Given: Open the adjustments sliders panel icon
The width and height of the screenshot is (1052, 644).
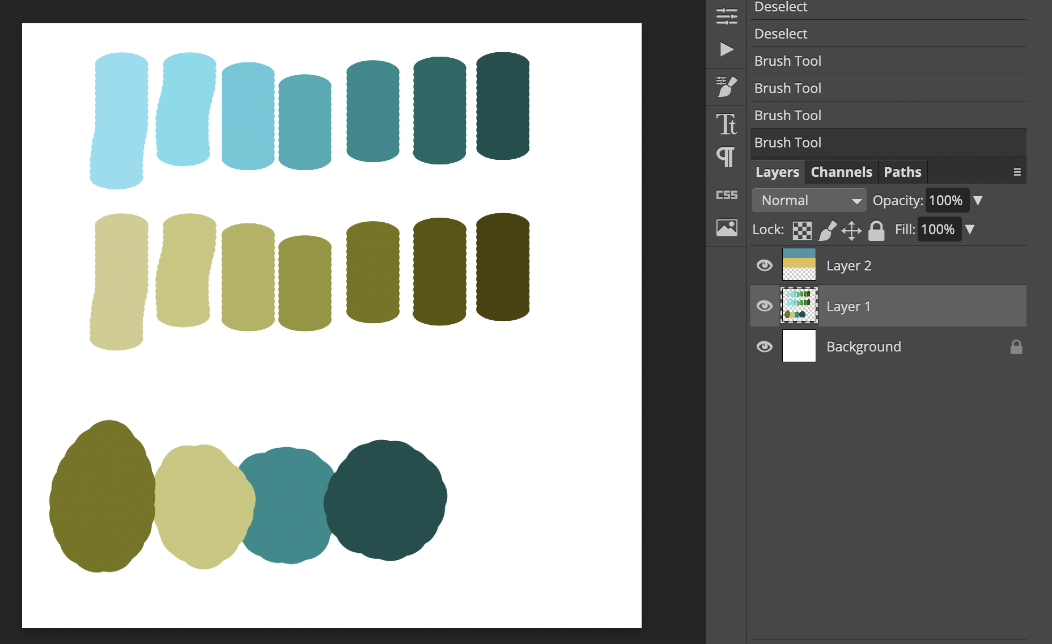Looking at the screenshot, I should [x=727, y=16].
